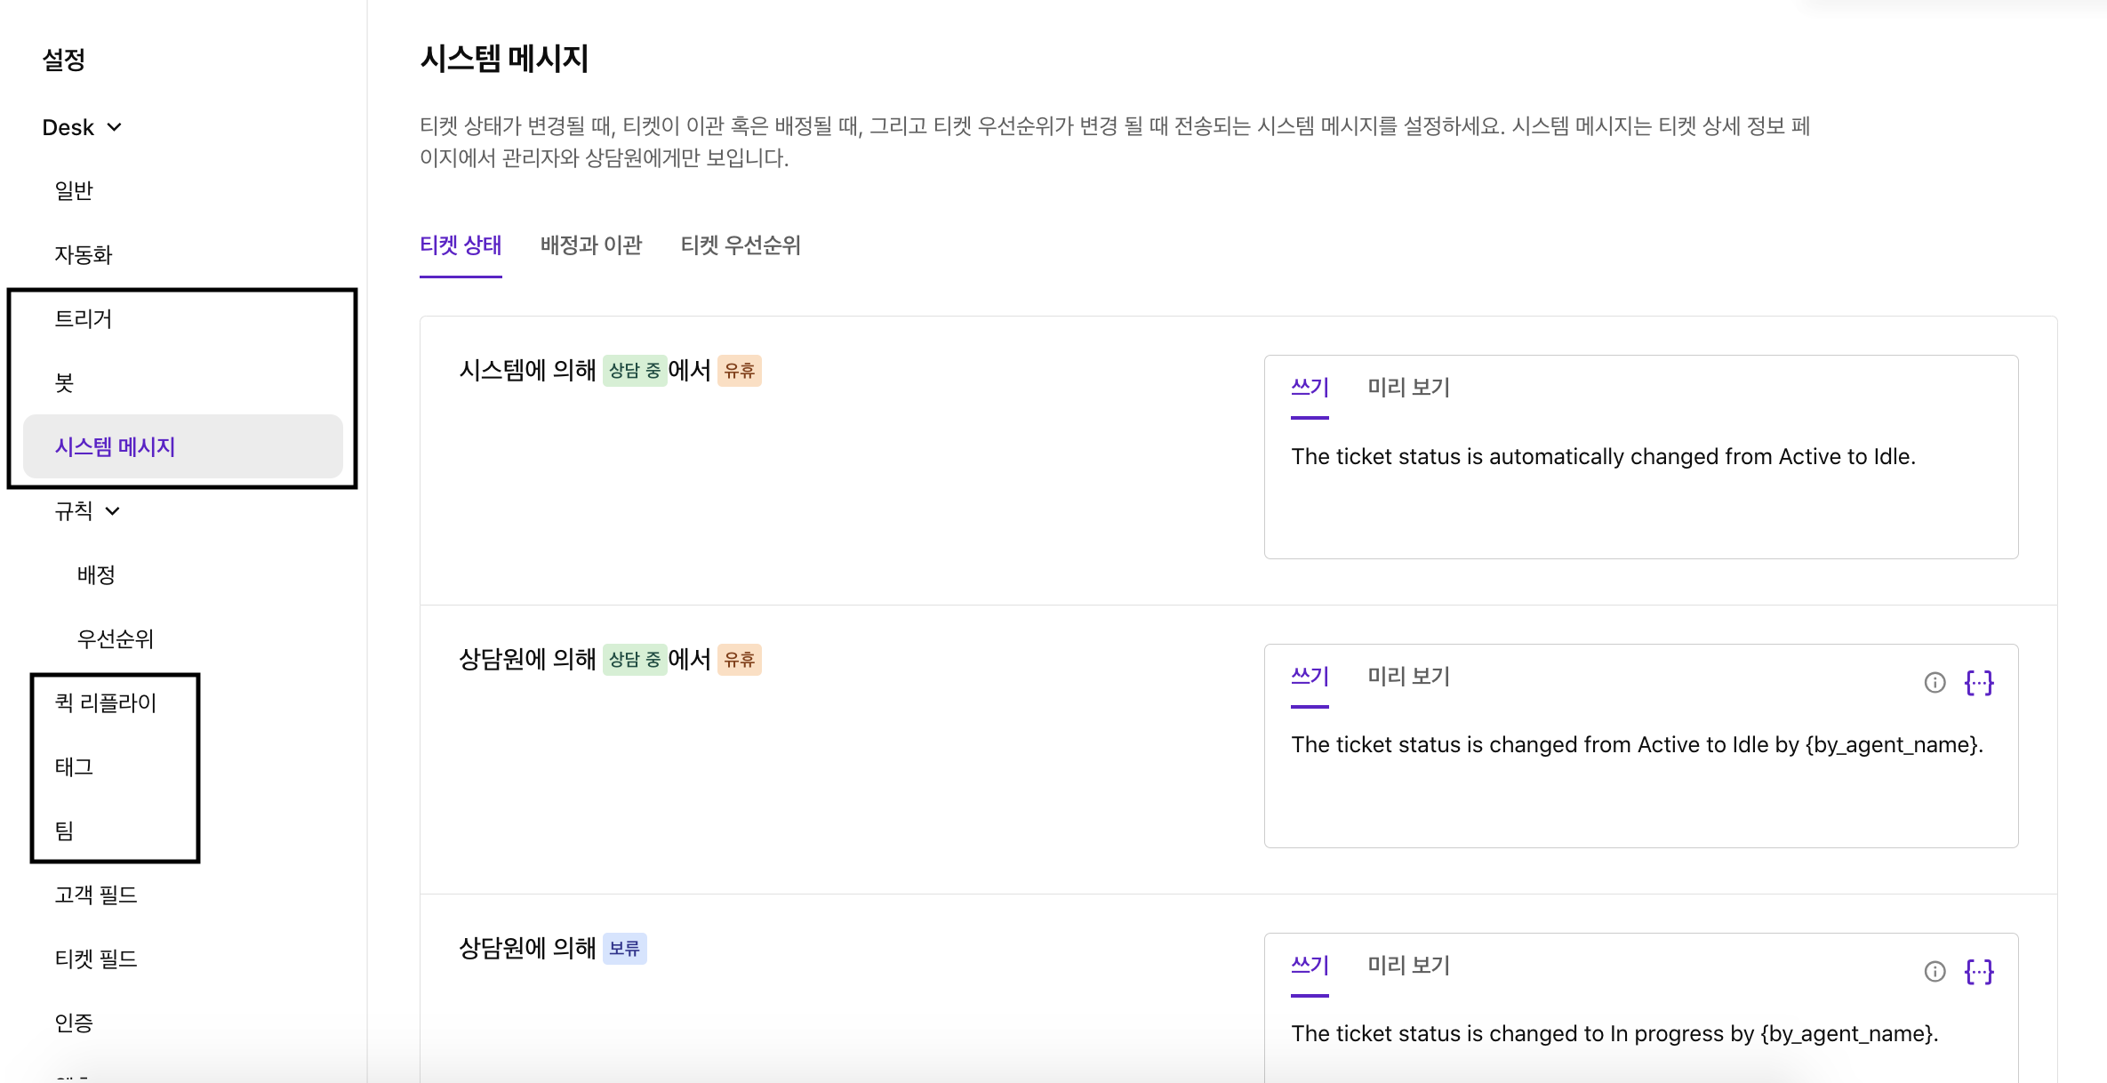Open 퀵 리플라이 in sidebar

[x=105, y=703]
